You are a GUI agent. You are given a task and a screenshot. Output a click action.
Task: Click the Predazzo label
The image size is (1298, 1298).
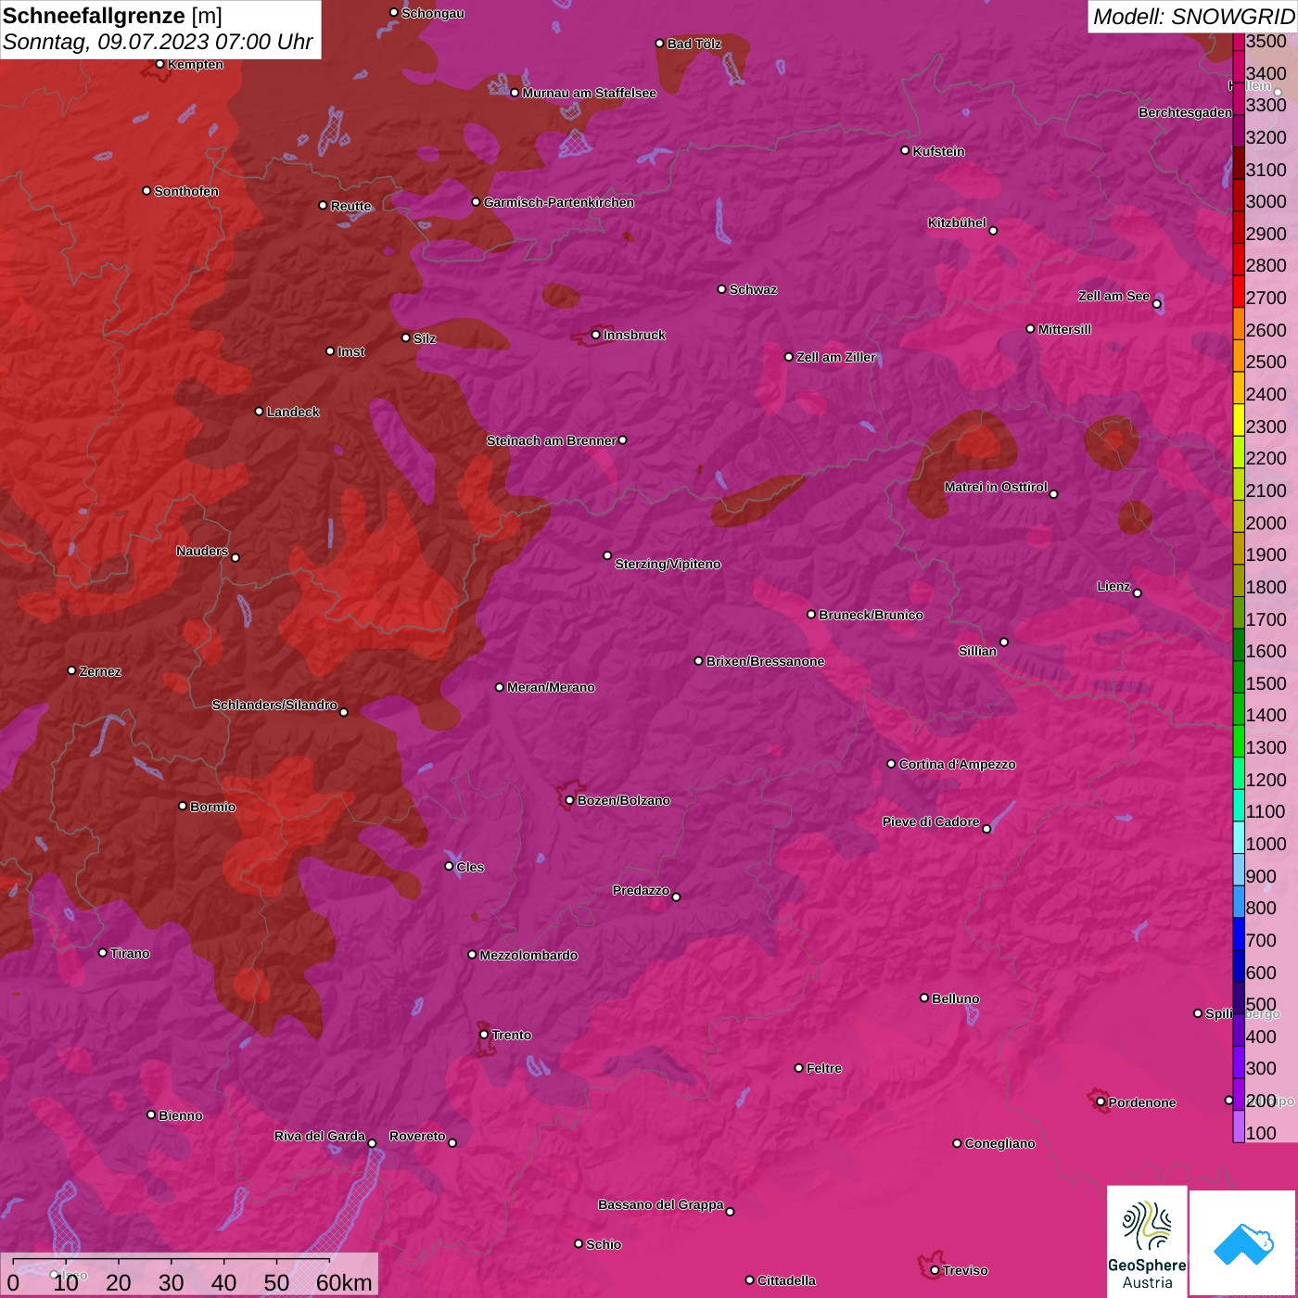[x=641, y=890]
